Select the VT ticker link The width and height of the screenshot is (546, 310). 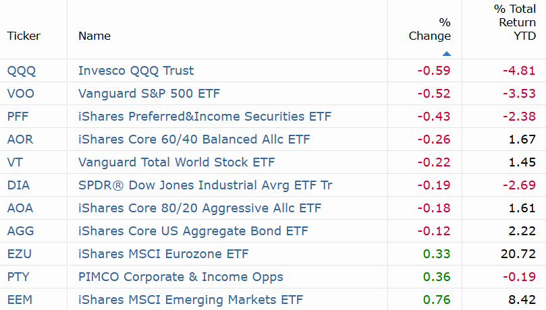coord(15,162)
